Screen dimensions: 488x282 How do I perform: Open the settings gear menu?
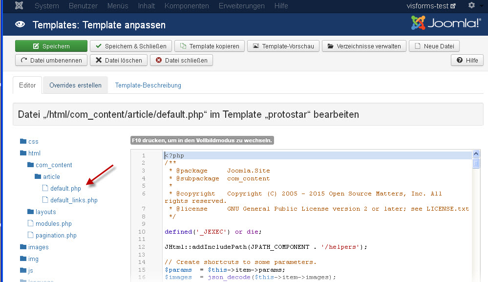(x=472, y=5)
